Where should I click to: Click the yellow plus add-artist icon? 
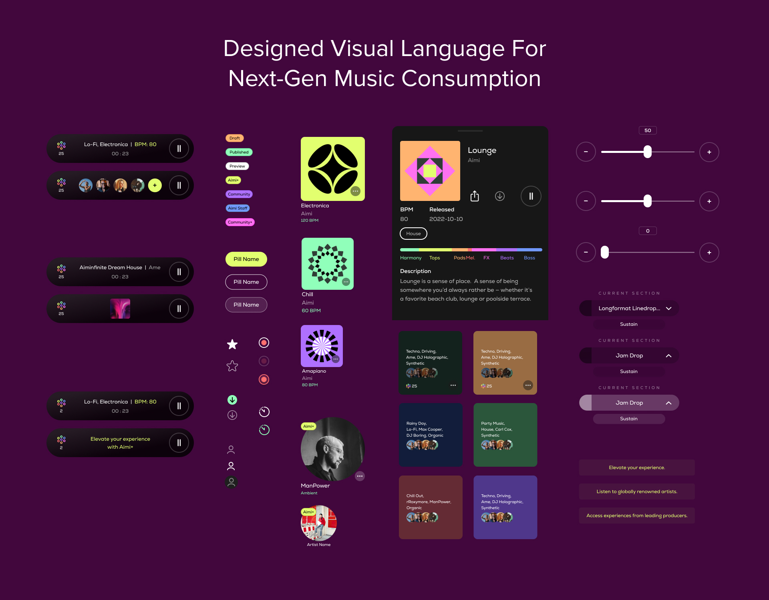pos(155,185)
